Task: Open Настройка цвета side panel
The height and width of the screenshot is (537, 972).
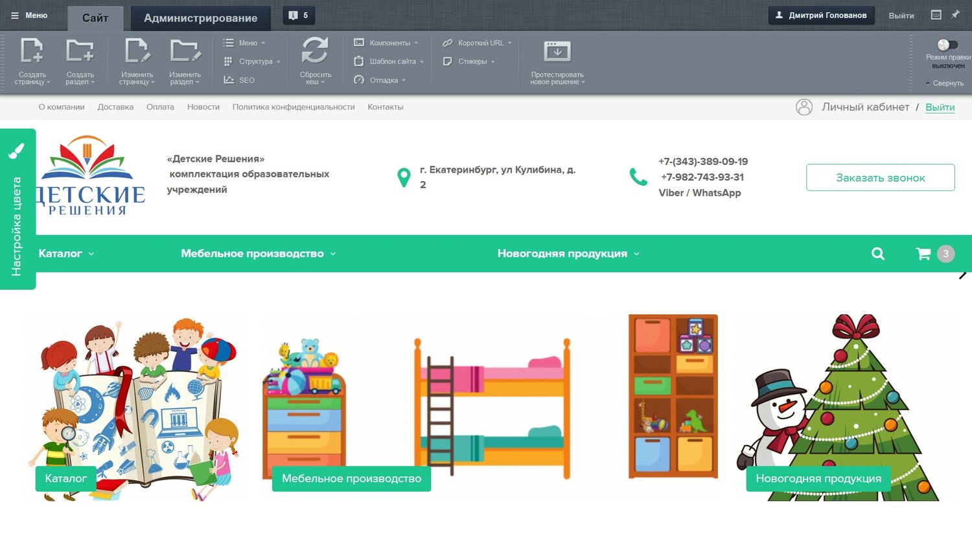Action: click(x=17, y=209)
